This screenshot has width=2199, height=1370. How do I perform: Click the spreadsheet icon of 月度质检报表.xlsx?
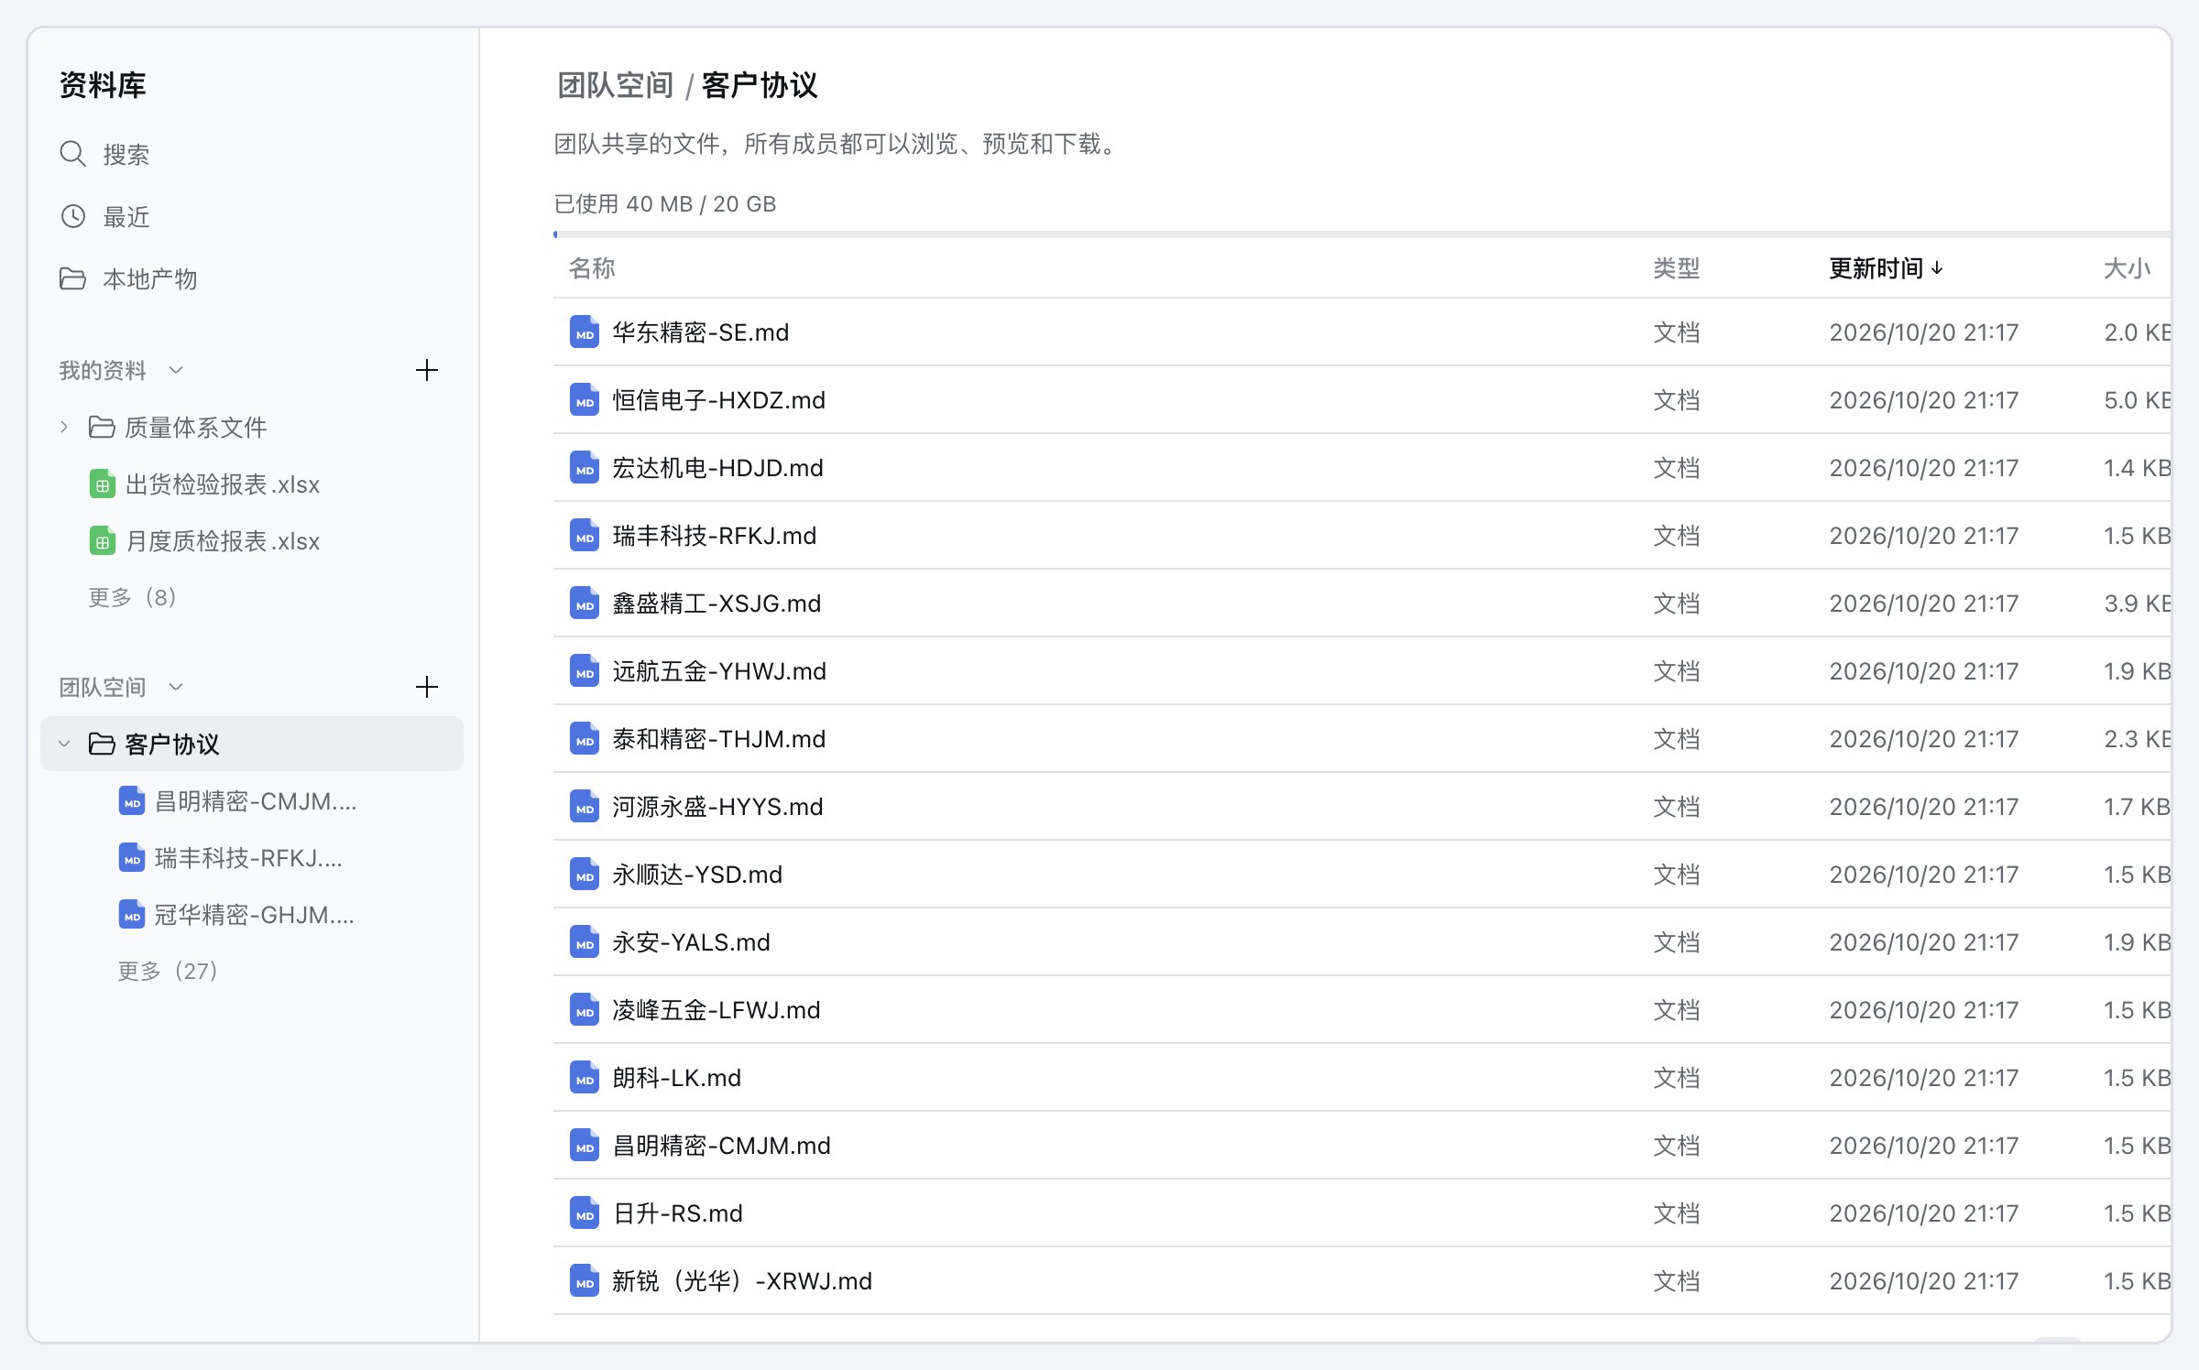click(x=103, y=540)
